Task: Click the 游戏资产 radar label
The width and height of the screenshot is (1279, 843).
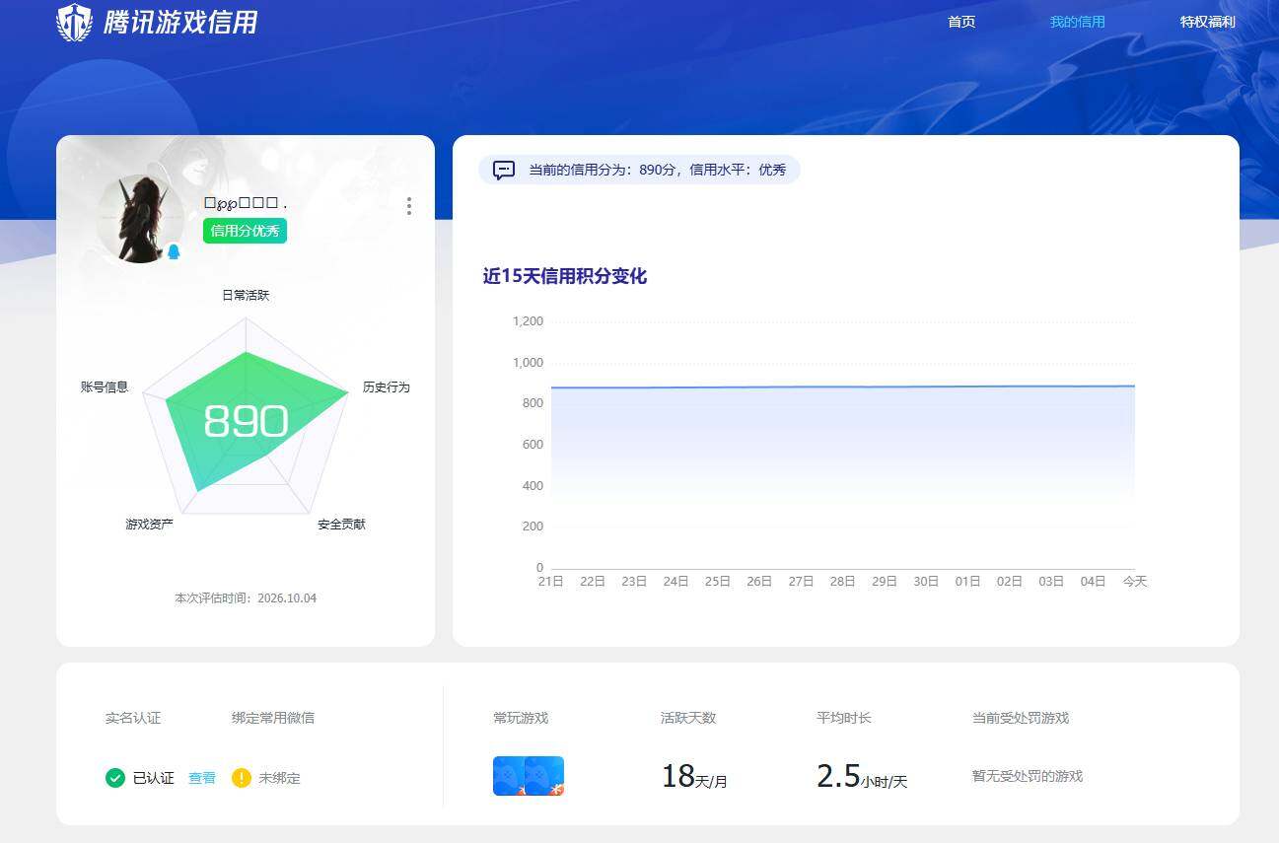Action: click(x=150, y=524)
